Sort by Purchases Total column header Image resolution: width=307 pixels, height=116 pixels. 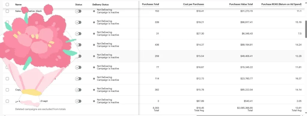(x=151, y=4)
